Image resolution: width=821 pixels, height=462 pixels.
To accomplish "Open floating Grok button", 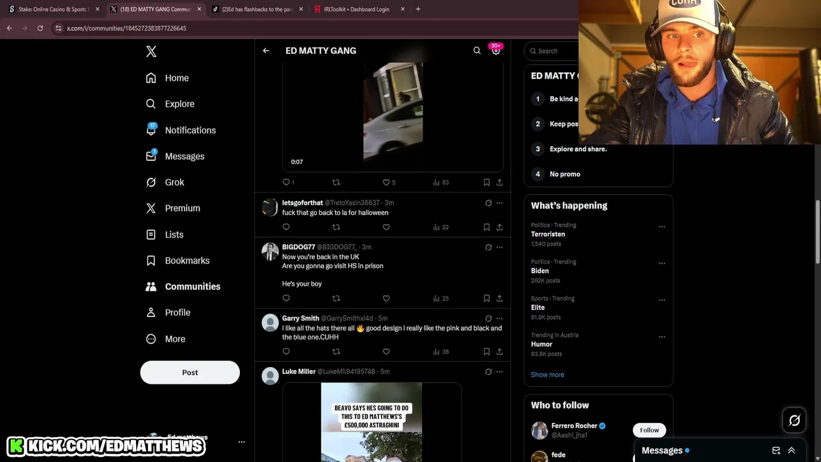I will (x=795, y=420).
